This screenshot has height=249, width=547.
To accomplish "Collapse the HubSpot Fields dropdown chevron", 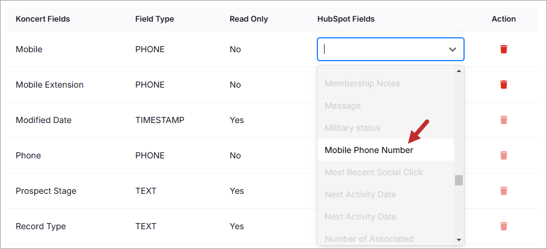I will point(453,49).
